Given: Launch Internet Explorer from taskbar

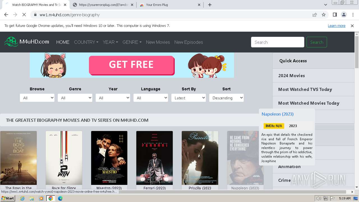Looking at the screenshot, I should click(22, 198).
